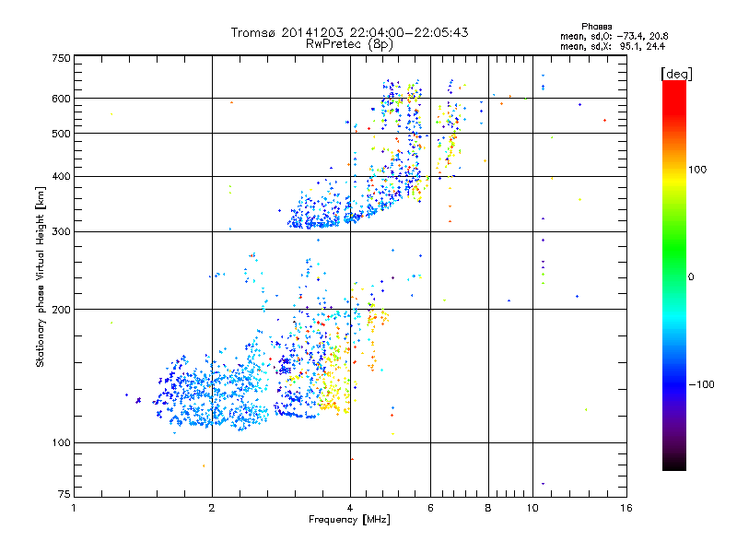Click the y-axis tick label '300'
This screenshot has height=553, width=737.
[x=61, y=232]
